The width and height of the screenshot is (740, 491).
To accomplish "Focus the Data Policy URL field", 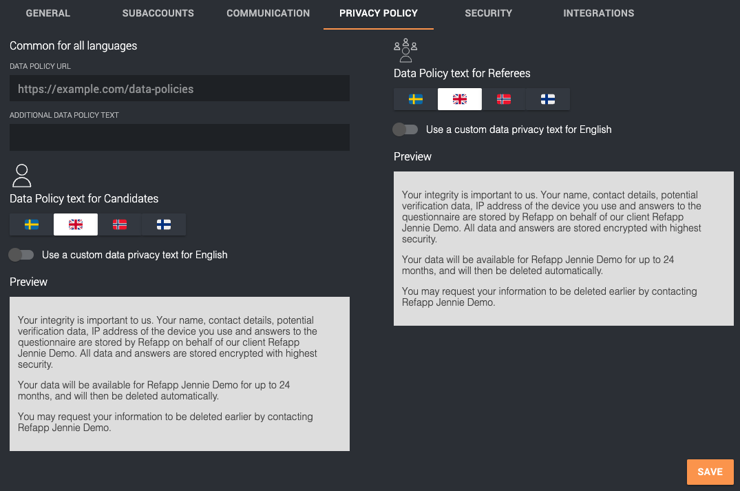I will [x=180, y=88].
